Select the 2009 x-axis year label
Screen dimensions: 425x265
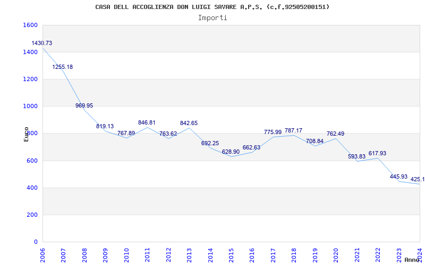[x=105, y=255]
